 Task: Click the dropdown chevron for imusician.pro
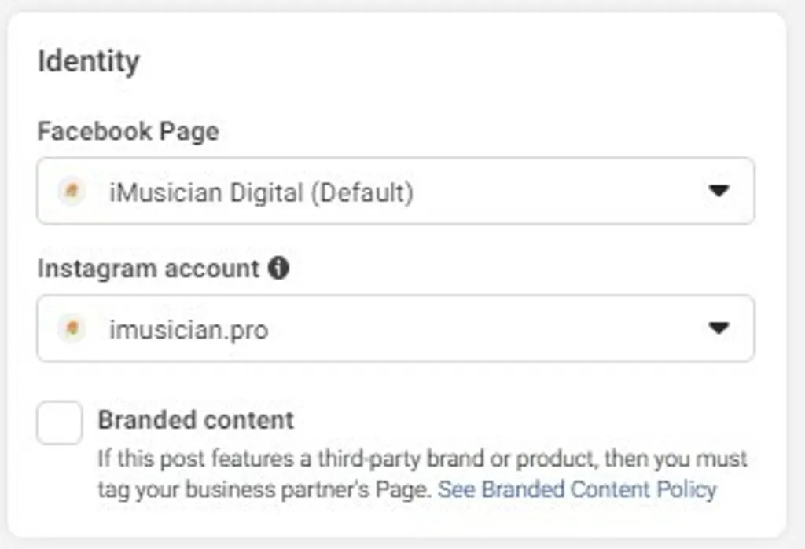(720, 329)
